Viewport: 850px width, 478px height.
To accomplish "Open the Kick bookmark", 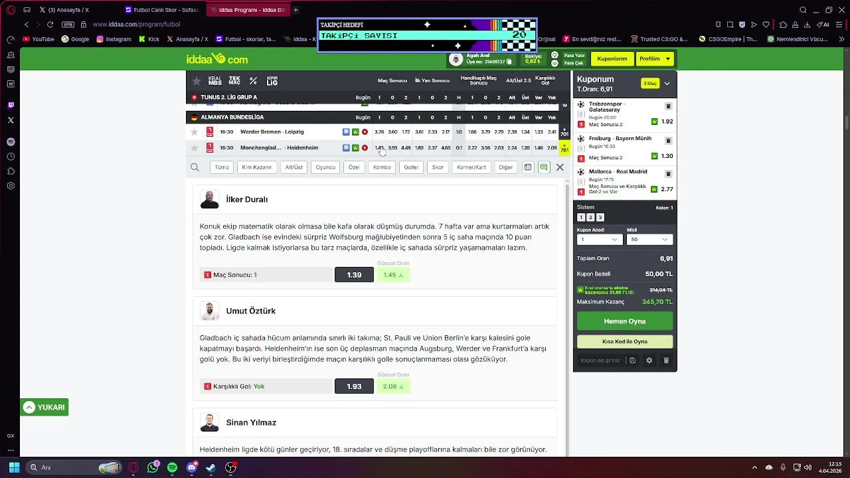I will pos(149,39).
